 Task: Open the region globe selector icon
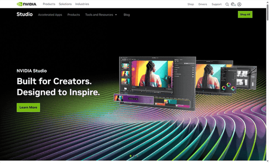233,4
